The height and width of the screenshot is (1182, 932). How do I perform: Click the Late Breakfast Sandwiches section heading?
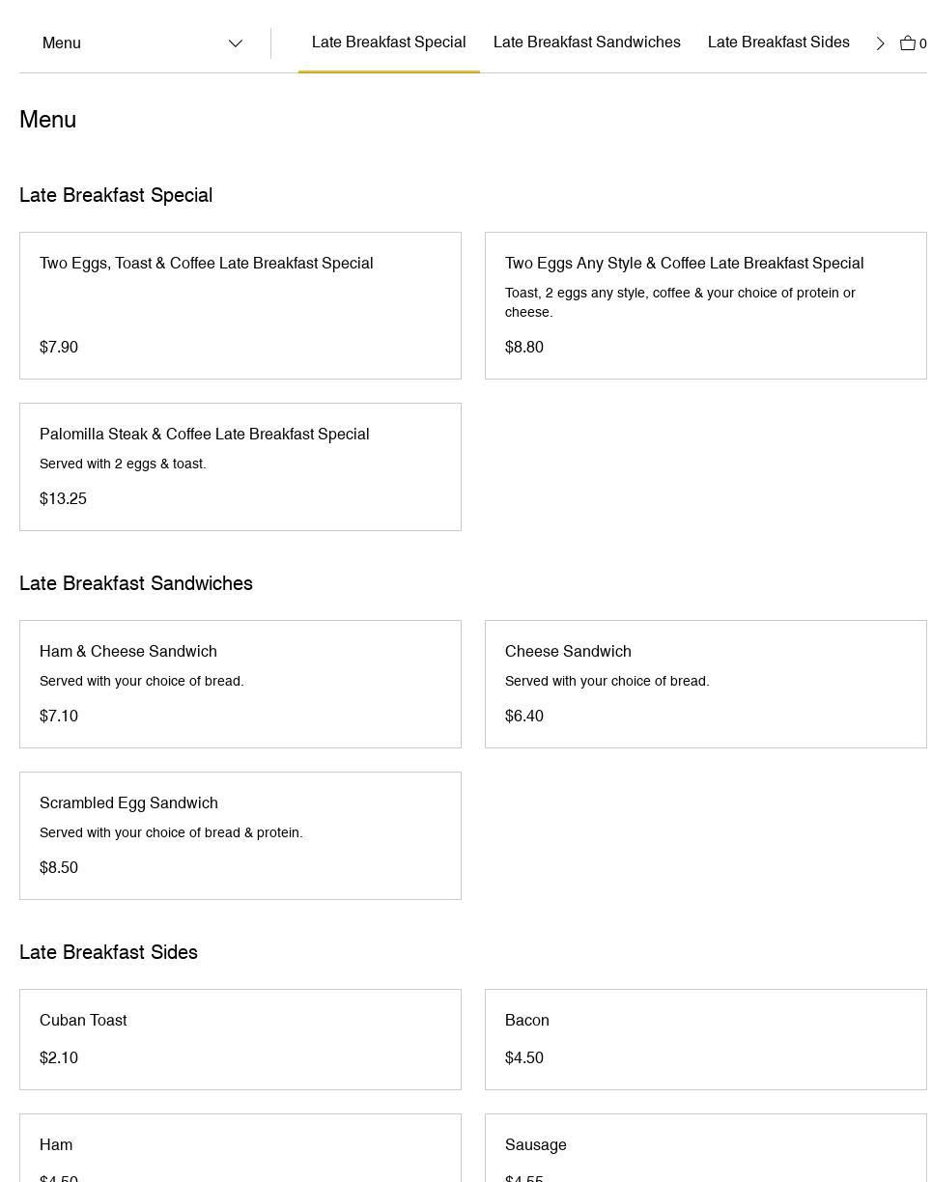click(x=136, y=583)
